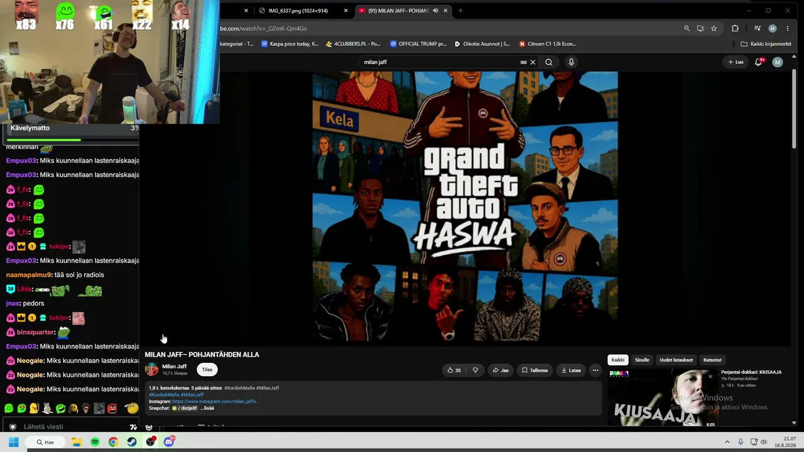This screenshot has width=804, height=452.
Task: Like the video with thumbs up
Action: point(454,370)
